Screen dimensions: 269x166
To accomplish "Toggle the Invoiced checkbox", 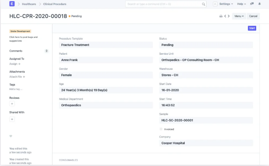I will [x=161, y=129].
